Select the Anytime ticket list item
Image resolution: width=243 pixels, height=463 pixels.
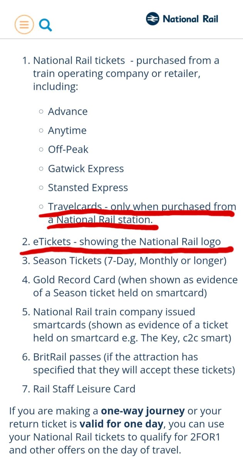click(67, 130)
